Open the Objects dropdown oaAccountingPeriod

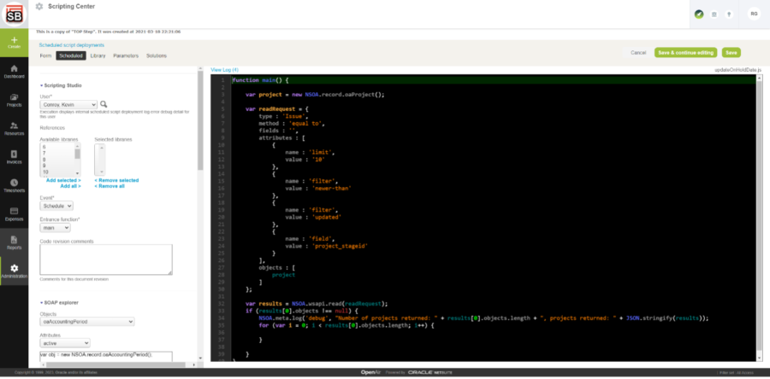coord(87,322)
